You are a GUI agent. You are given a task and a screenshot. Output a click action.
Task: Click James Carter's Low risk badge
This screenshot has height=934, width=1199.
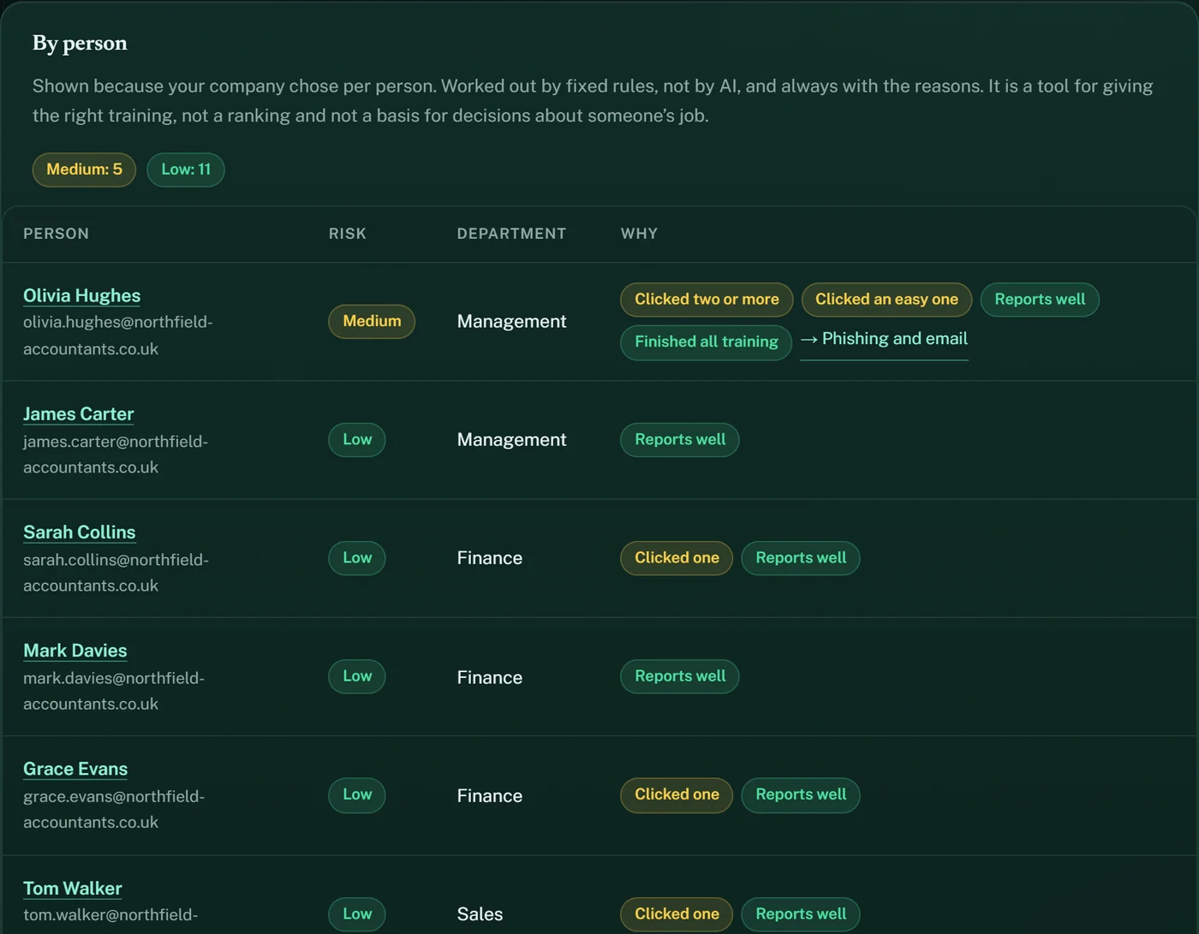tap(357, 440)
